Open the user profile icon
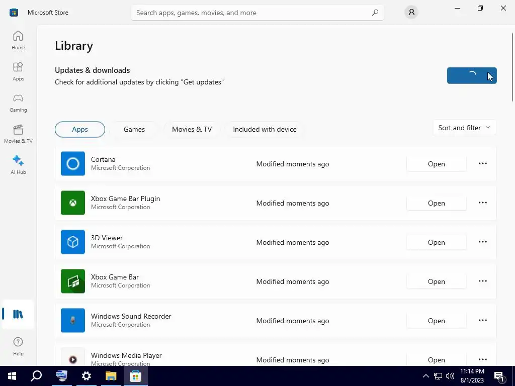This screenshot has width=515, height=386. (x=411, y=13)
